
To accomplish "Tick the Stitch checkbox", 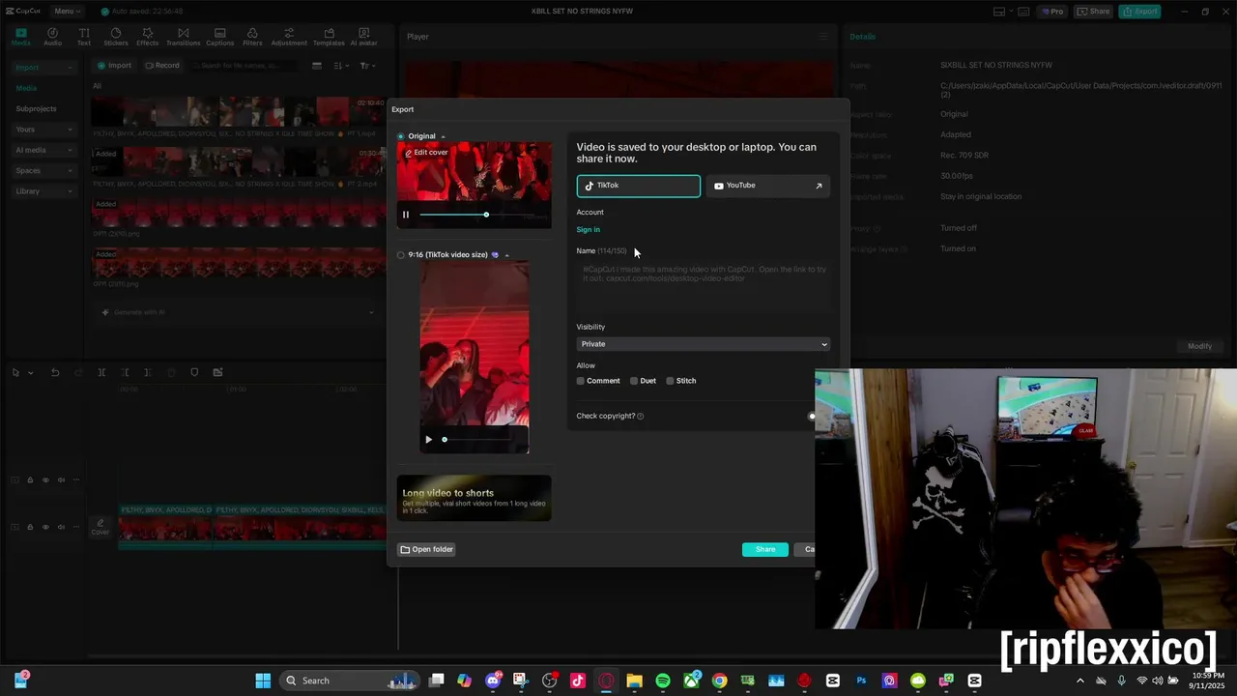I will 670,381.
